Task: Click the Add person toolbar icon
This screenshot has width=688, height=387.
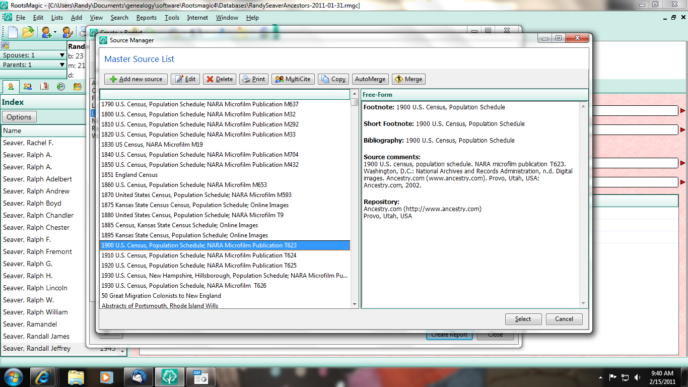Action: point(46,32)
